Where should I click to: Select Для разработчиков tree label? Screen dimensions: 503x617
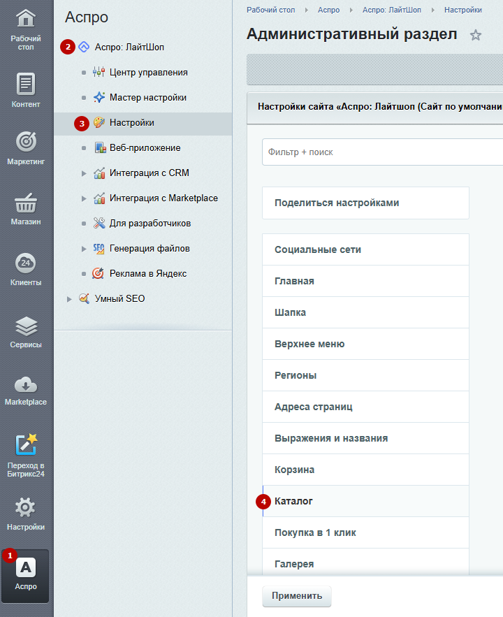[150, 224]
